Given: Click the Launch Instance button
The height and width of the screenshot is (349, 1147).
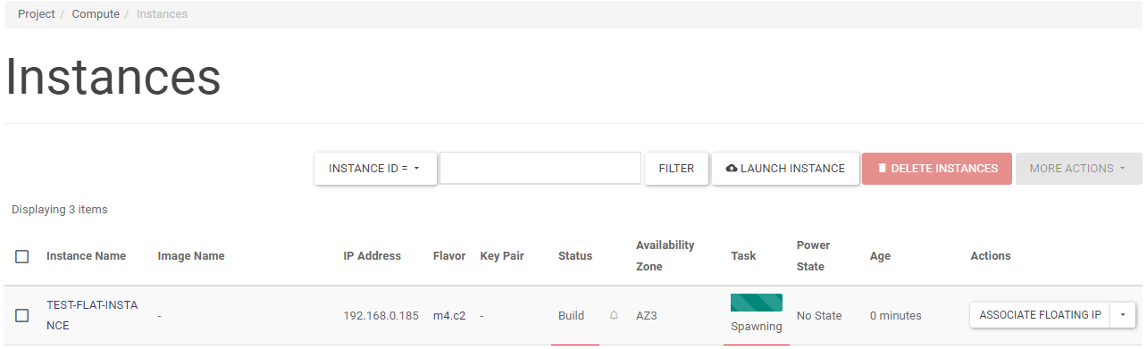Looking at the screenshot, I should [x=785, y=169].
